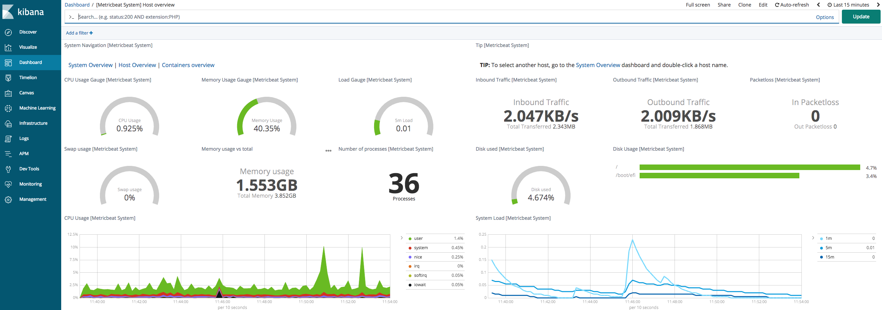Go to Machine Learning menu item

tap(37, 108)
